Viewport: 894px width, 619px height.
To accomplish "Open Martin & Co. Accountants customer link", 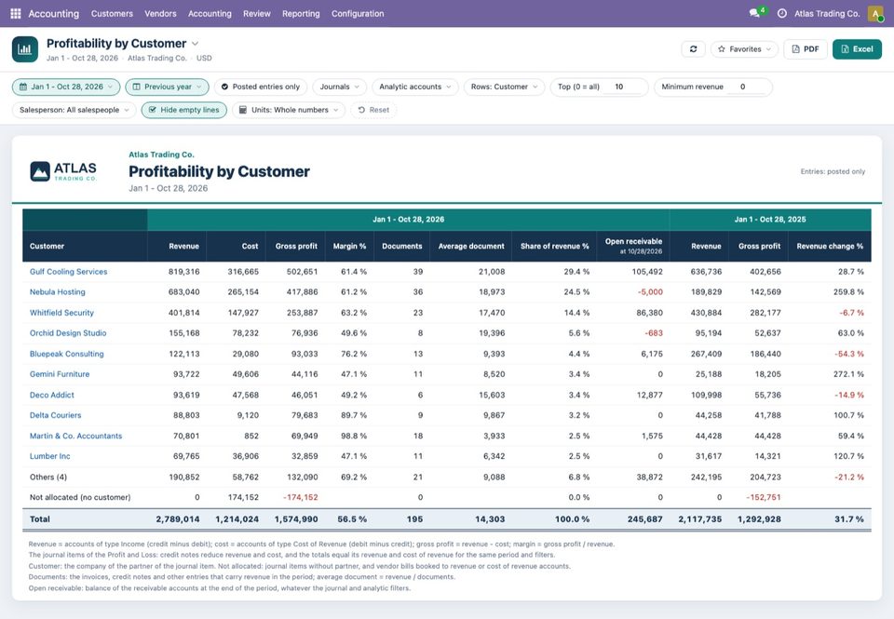I will pos(75,436).
